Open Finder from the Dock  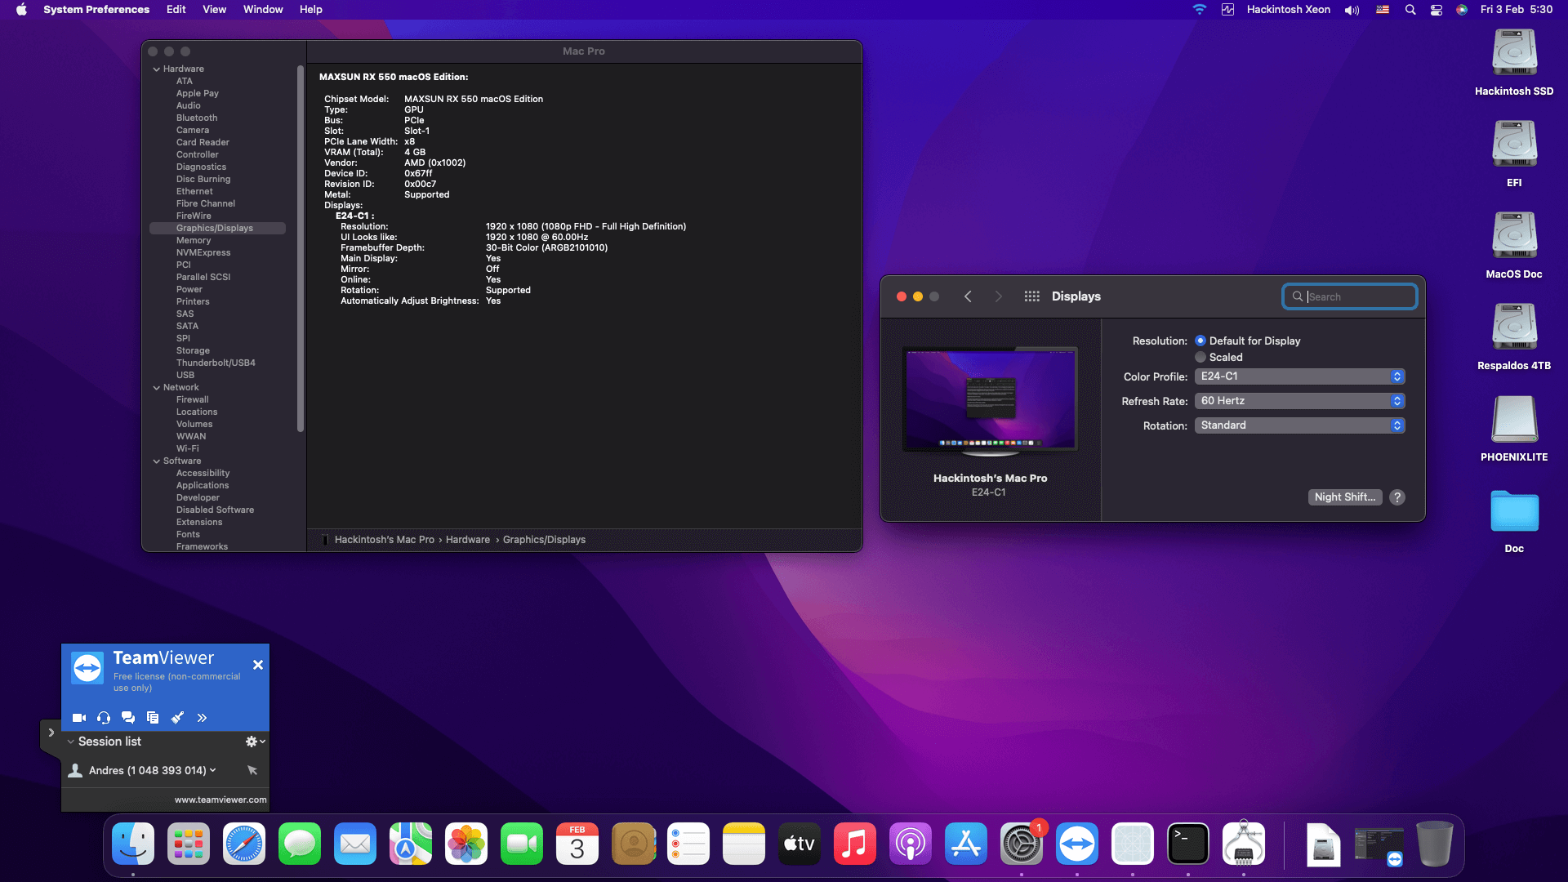(x=133, y=844)
